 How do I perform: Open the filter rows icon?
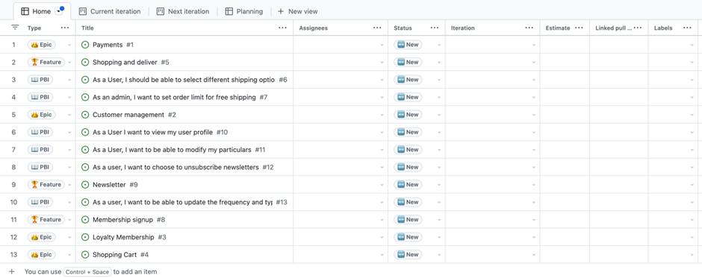click(x=15, y=28)
